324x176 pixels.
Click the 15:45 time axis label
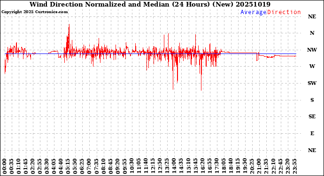(x=195, y=167)
